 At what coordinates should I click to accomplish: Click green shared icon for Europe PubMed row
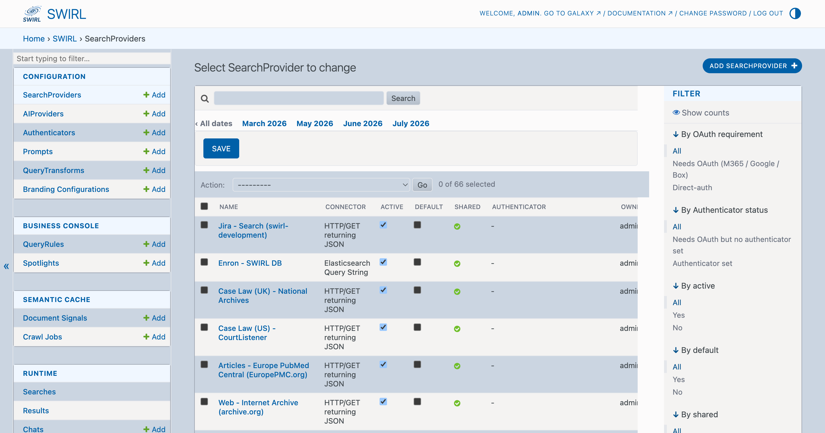click(x=457, y=366)
